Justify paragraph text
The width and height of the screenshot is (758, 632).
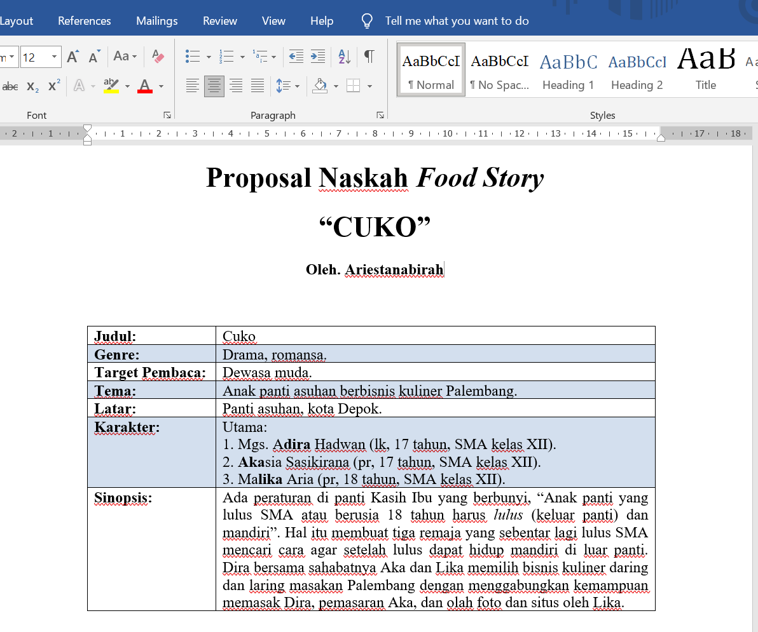[x=257, y=86]
